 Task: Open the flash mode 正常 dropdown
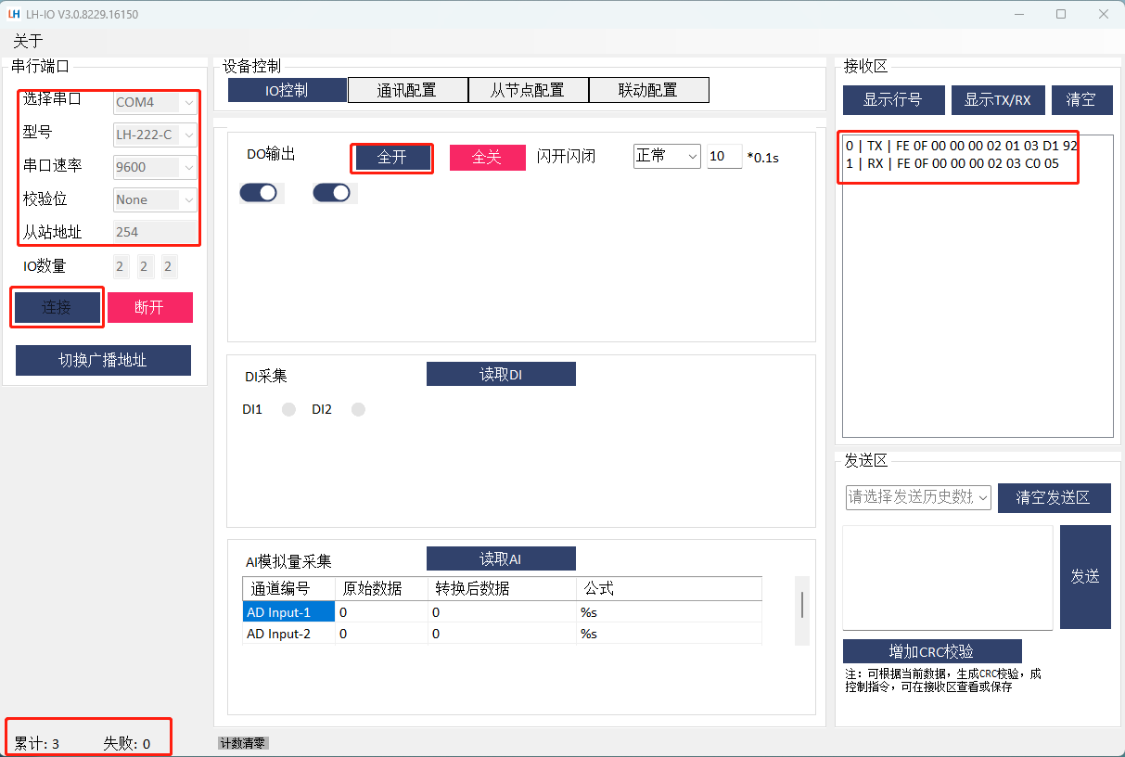(x=667, y=156)
